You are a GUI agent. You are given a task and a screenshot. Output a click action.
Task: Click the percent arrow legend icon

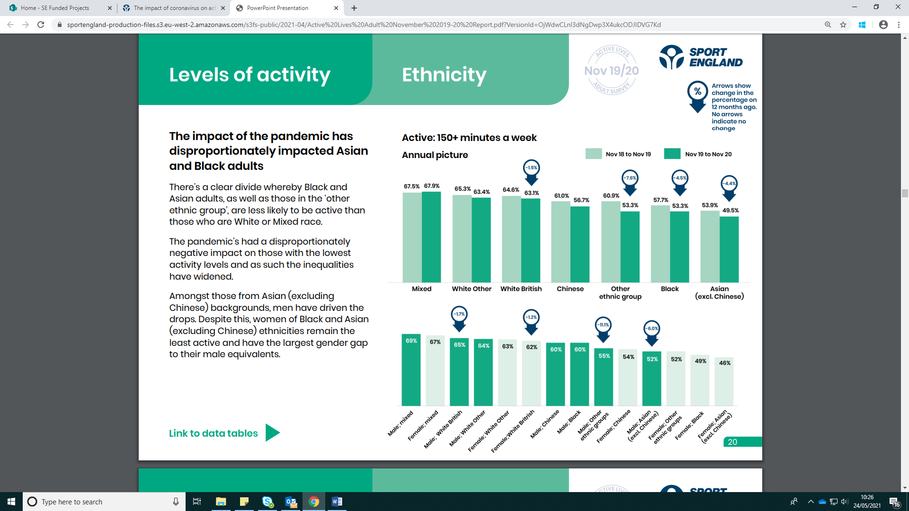pyautogui.click(x=698, y=97)
